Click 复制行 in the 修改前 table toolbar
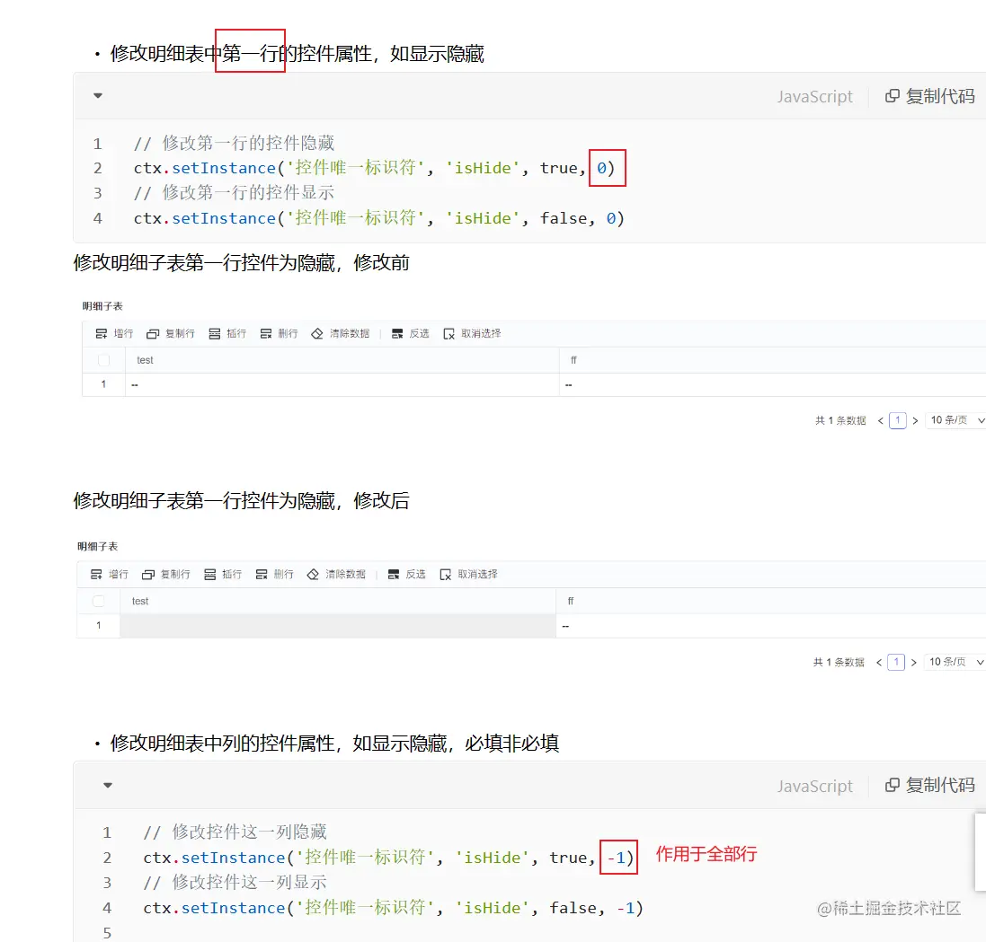 [x=171, y=334]
